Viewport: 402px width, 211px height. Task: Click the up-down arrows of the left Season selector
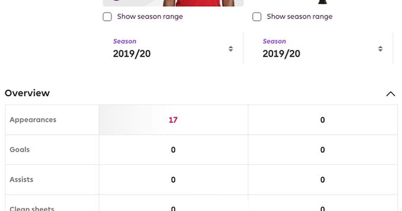point(230,49)
